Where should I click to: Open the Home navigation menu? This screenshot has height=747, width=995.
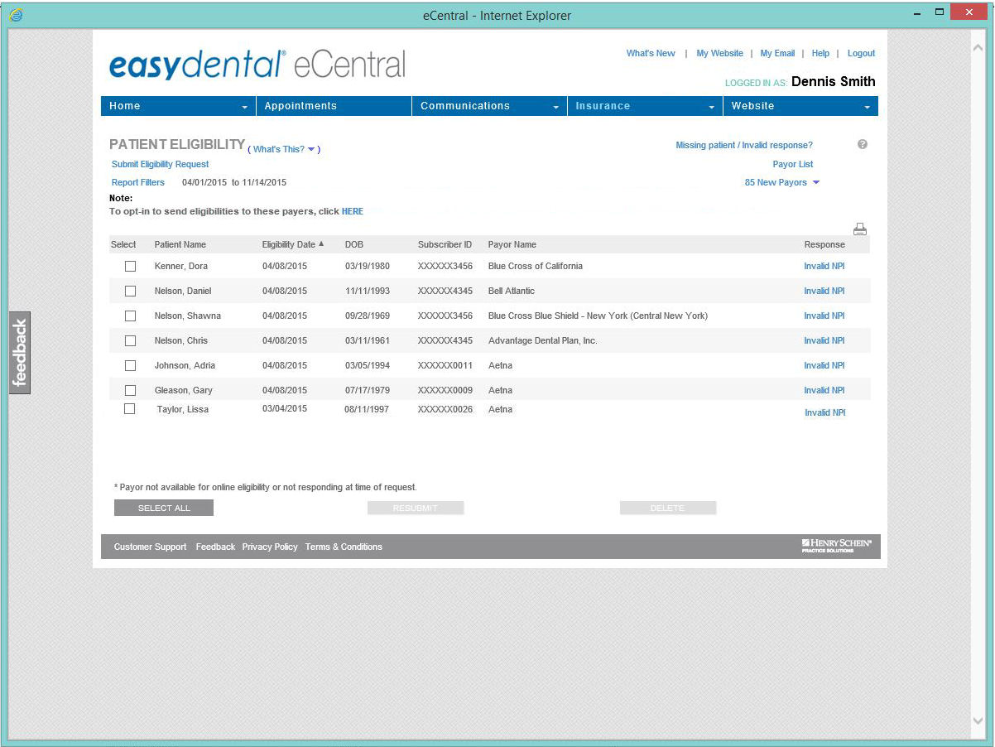tap(178, 106)
